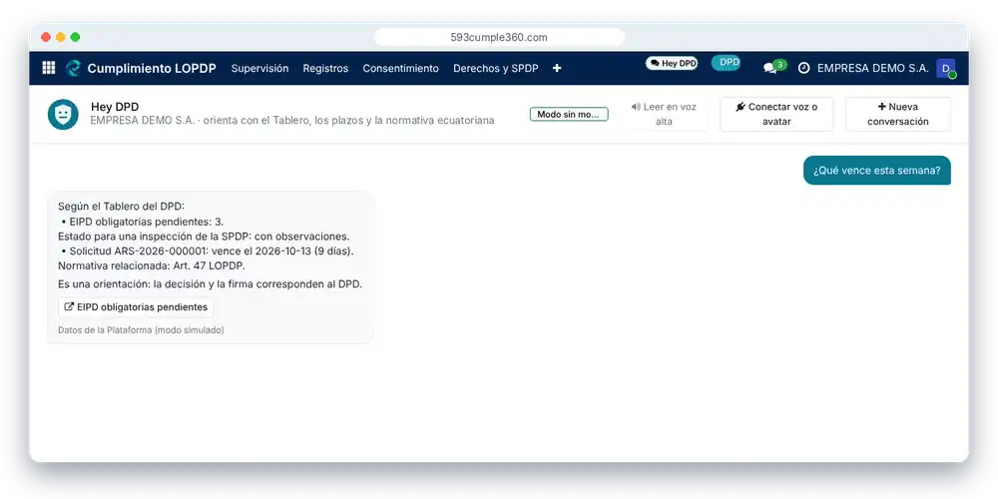The image size is (998, 499).
Task: Click Conectar voz o avatar button
Action: coord(775,114)
